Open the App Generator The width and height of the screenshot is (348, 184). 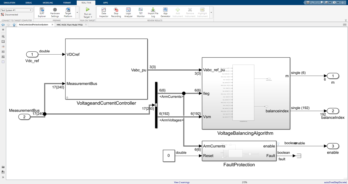[x=165, y=12]
